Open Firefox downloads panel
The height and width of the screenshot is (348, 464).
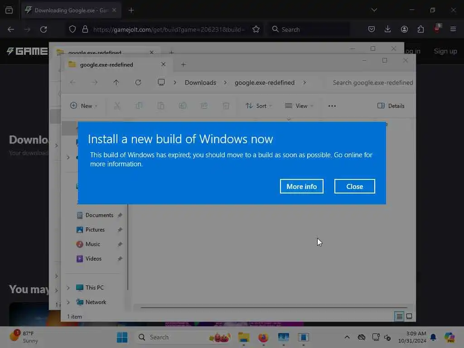[388, 29]
